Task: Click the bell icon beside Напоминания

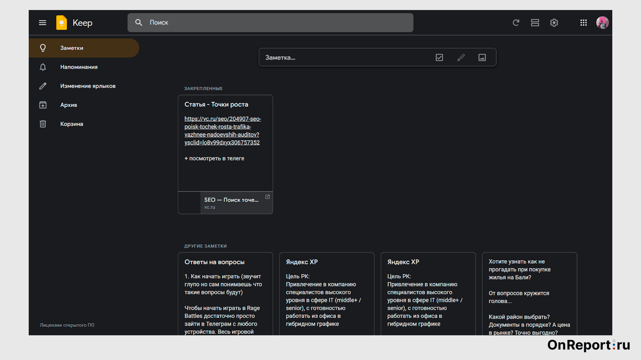Action: (x=43, y=67)
